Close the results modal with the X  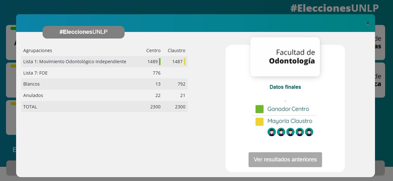(x=367, y=23)
